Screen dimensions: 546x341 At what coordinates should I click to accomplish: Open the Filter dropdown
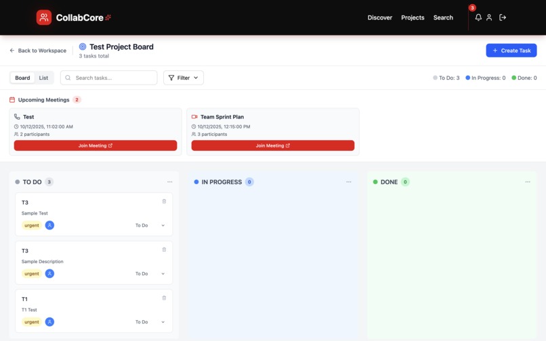184,78
